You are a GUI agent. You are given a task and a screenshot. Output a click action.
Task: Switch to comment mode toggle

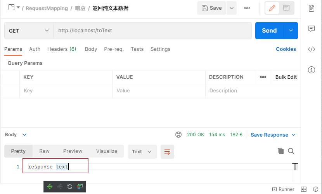[286, 8]
